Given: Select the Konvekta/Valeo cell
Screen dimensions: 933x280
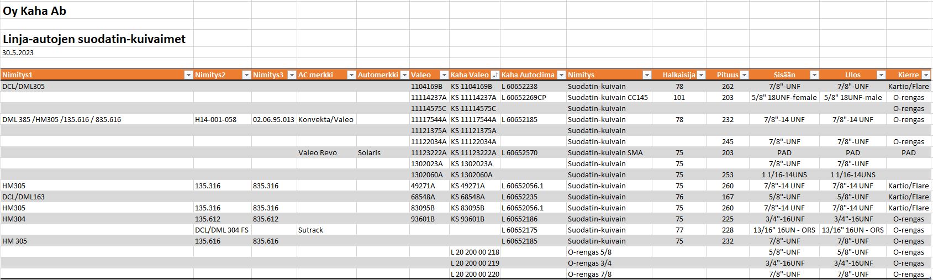Looking at the screenshot, I should (x=326, y=120).
